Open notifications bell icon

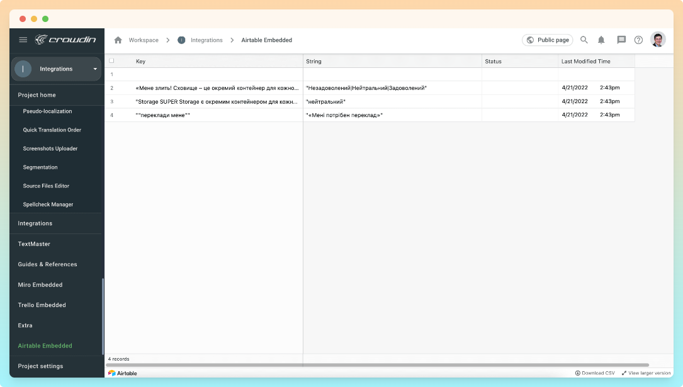[x=601, y=40]
